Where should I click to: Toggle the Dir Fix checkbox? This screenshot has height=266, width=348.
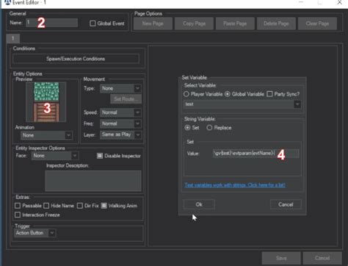[x=80, y=206]
